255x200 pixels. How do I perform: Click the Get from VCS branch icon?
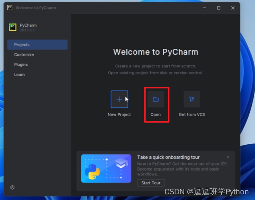point(192,99)
